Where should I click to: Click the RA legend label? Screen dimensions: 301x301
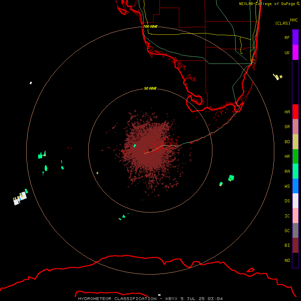[287, 172]
